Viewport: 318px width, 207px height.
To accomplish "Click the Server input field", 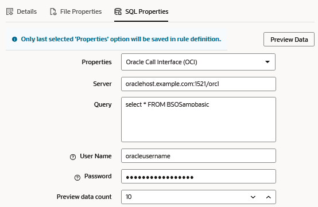I will click(x=199, y=84).
